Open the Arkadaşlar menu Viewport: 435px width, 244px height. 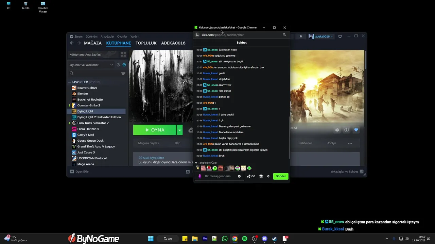click(x=107, y=37)
